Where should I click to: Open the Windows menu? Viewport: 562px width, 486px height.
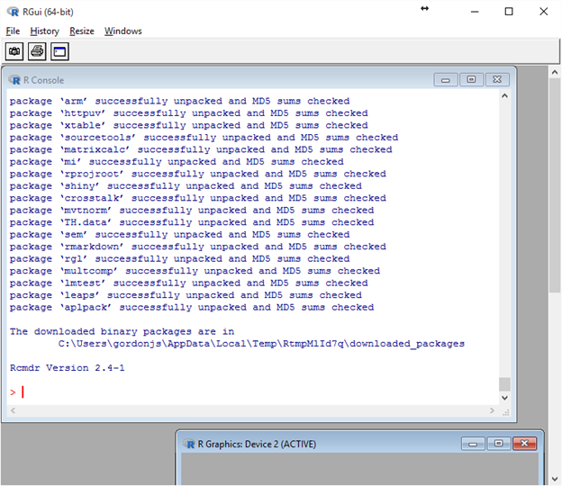[x=122, y=31]
